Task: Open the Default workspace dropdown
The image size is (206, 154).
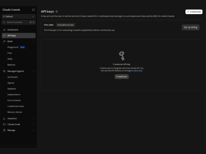Action: [19, 16]
